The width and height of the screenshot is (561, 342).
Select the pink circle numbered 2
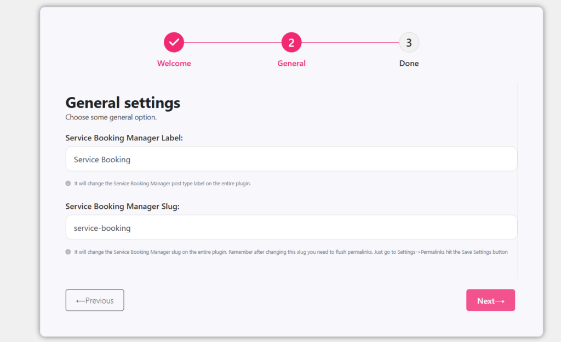click(291, 42)
